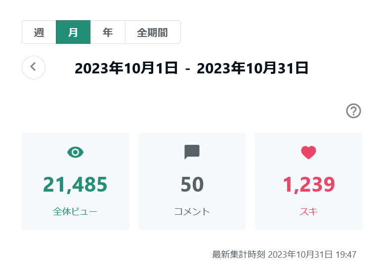Open the 全期間 (all time) tab
Image resolution: width=384 pixels, height=266 pixels.
coord(153,32)
